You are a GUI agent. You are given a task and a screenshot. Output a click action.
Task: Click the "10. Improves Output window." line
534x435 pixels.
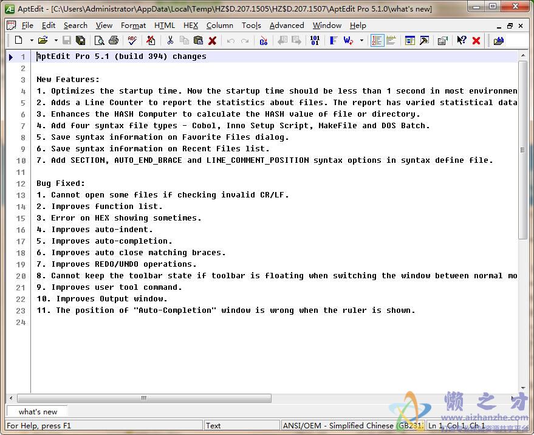(102, 299)
